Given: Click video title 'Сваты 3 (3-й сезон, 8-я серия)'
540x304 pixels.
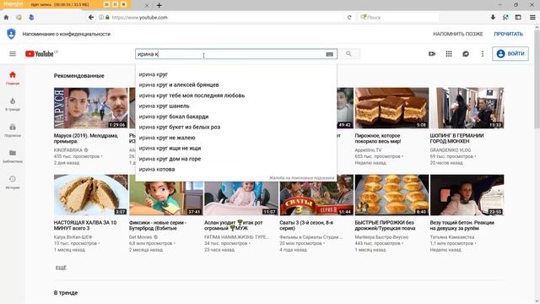Looking at the screenshot, I should (x=306, y=225).
